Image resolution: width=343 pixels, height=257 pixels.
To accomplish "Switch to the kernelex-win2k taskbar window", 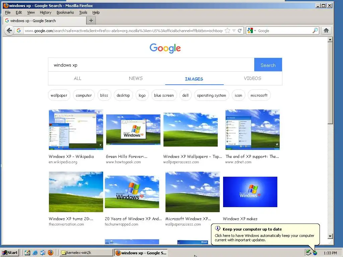I will [86, 253].
